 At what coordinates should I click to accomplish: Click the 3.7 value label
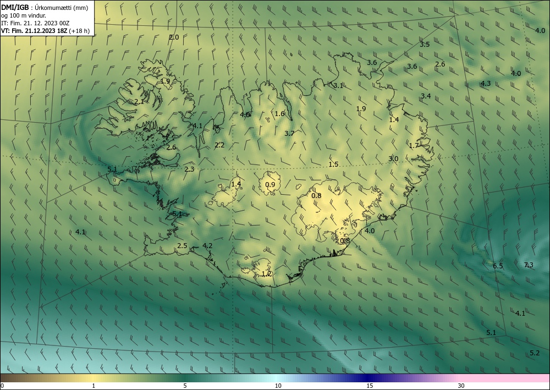289,133
